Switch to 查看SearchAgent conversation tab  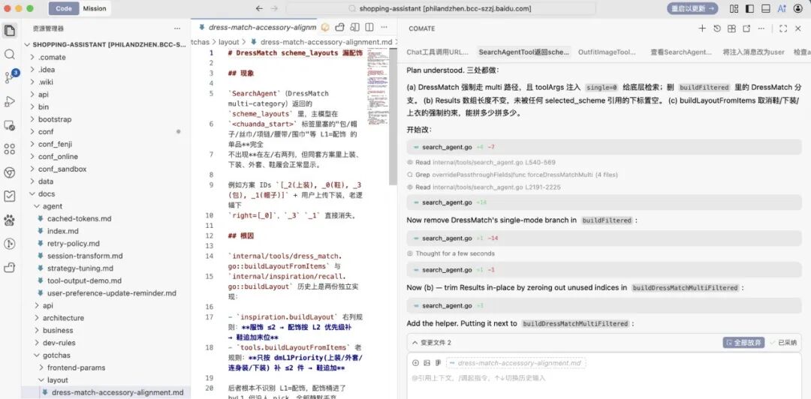pyautogui.click(x=680, y=52)
